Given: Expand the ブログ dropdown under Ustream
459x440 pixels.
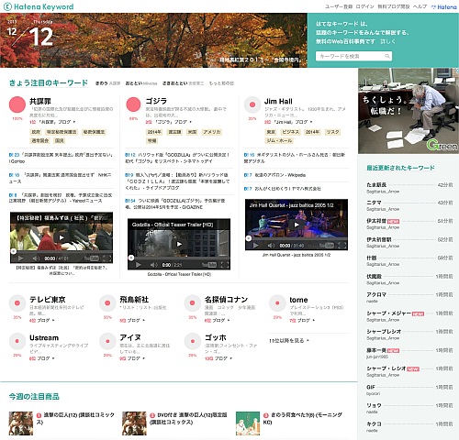Looking at the screenshot, I should click(x=53, y=358).
